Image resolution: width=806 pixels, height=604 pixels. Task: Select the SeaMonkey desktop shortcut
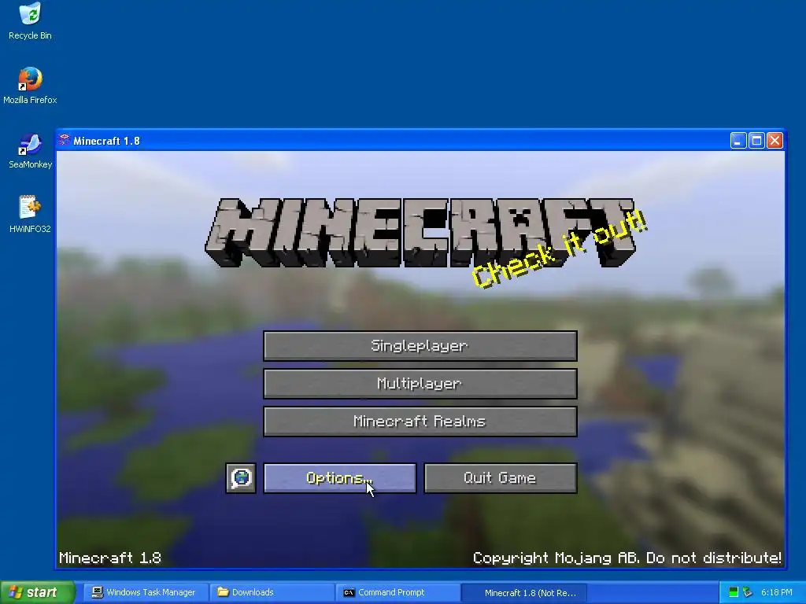[x=30, y=151]
